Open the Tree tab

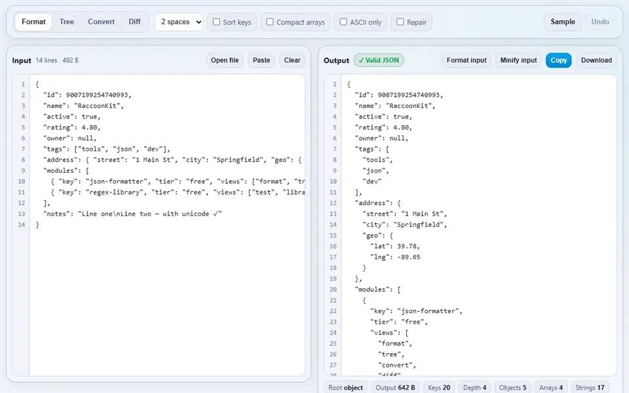tap(67, 22)
